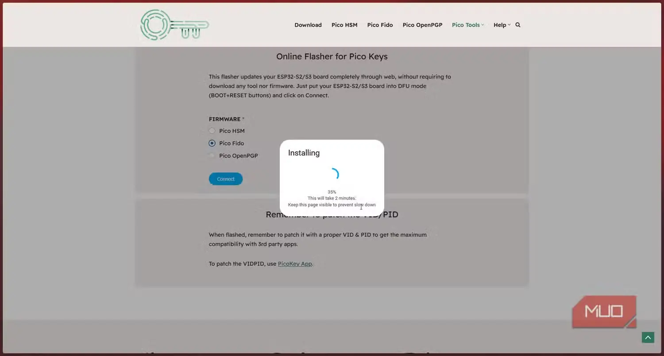
Task: Open the Pico OpenPGP nav page
Action: point(422,25)
